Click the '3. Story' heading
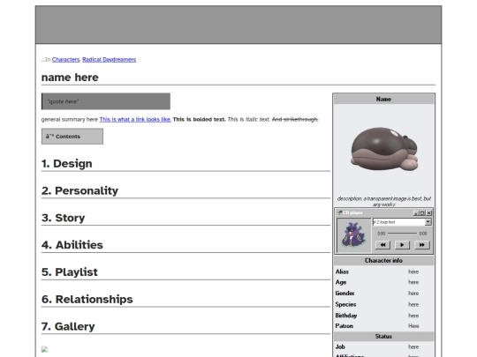Image resolution: width=477 pixels, height=357 pixels. click(63, 218)
